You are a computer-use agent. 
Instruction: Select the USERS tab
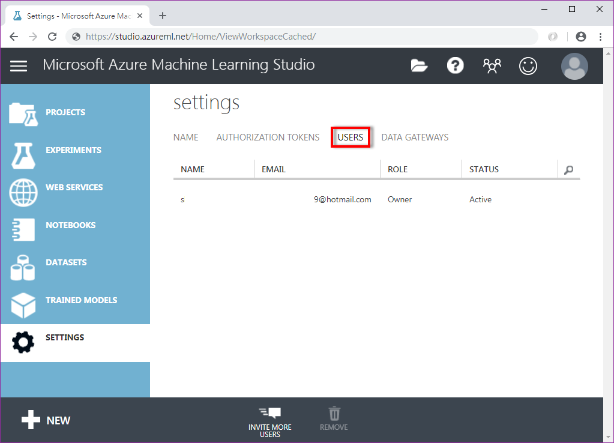tap(351, 137)
